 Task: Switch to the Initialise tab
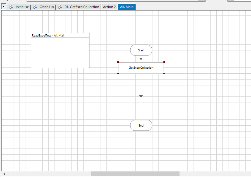19,7
